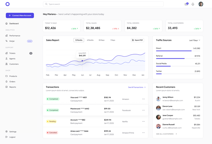Export the sales report PDF
Image resolution: width=212 pixels, height=144 pixels.
(x=137, y=40)
